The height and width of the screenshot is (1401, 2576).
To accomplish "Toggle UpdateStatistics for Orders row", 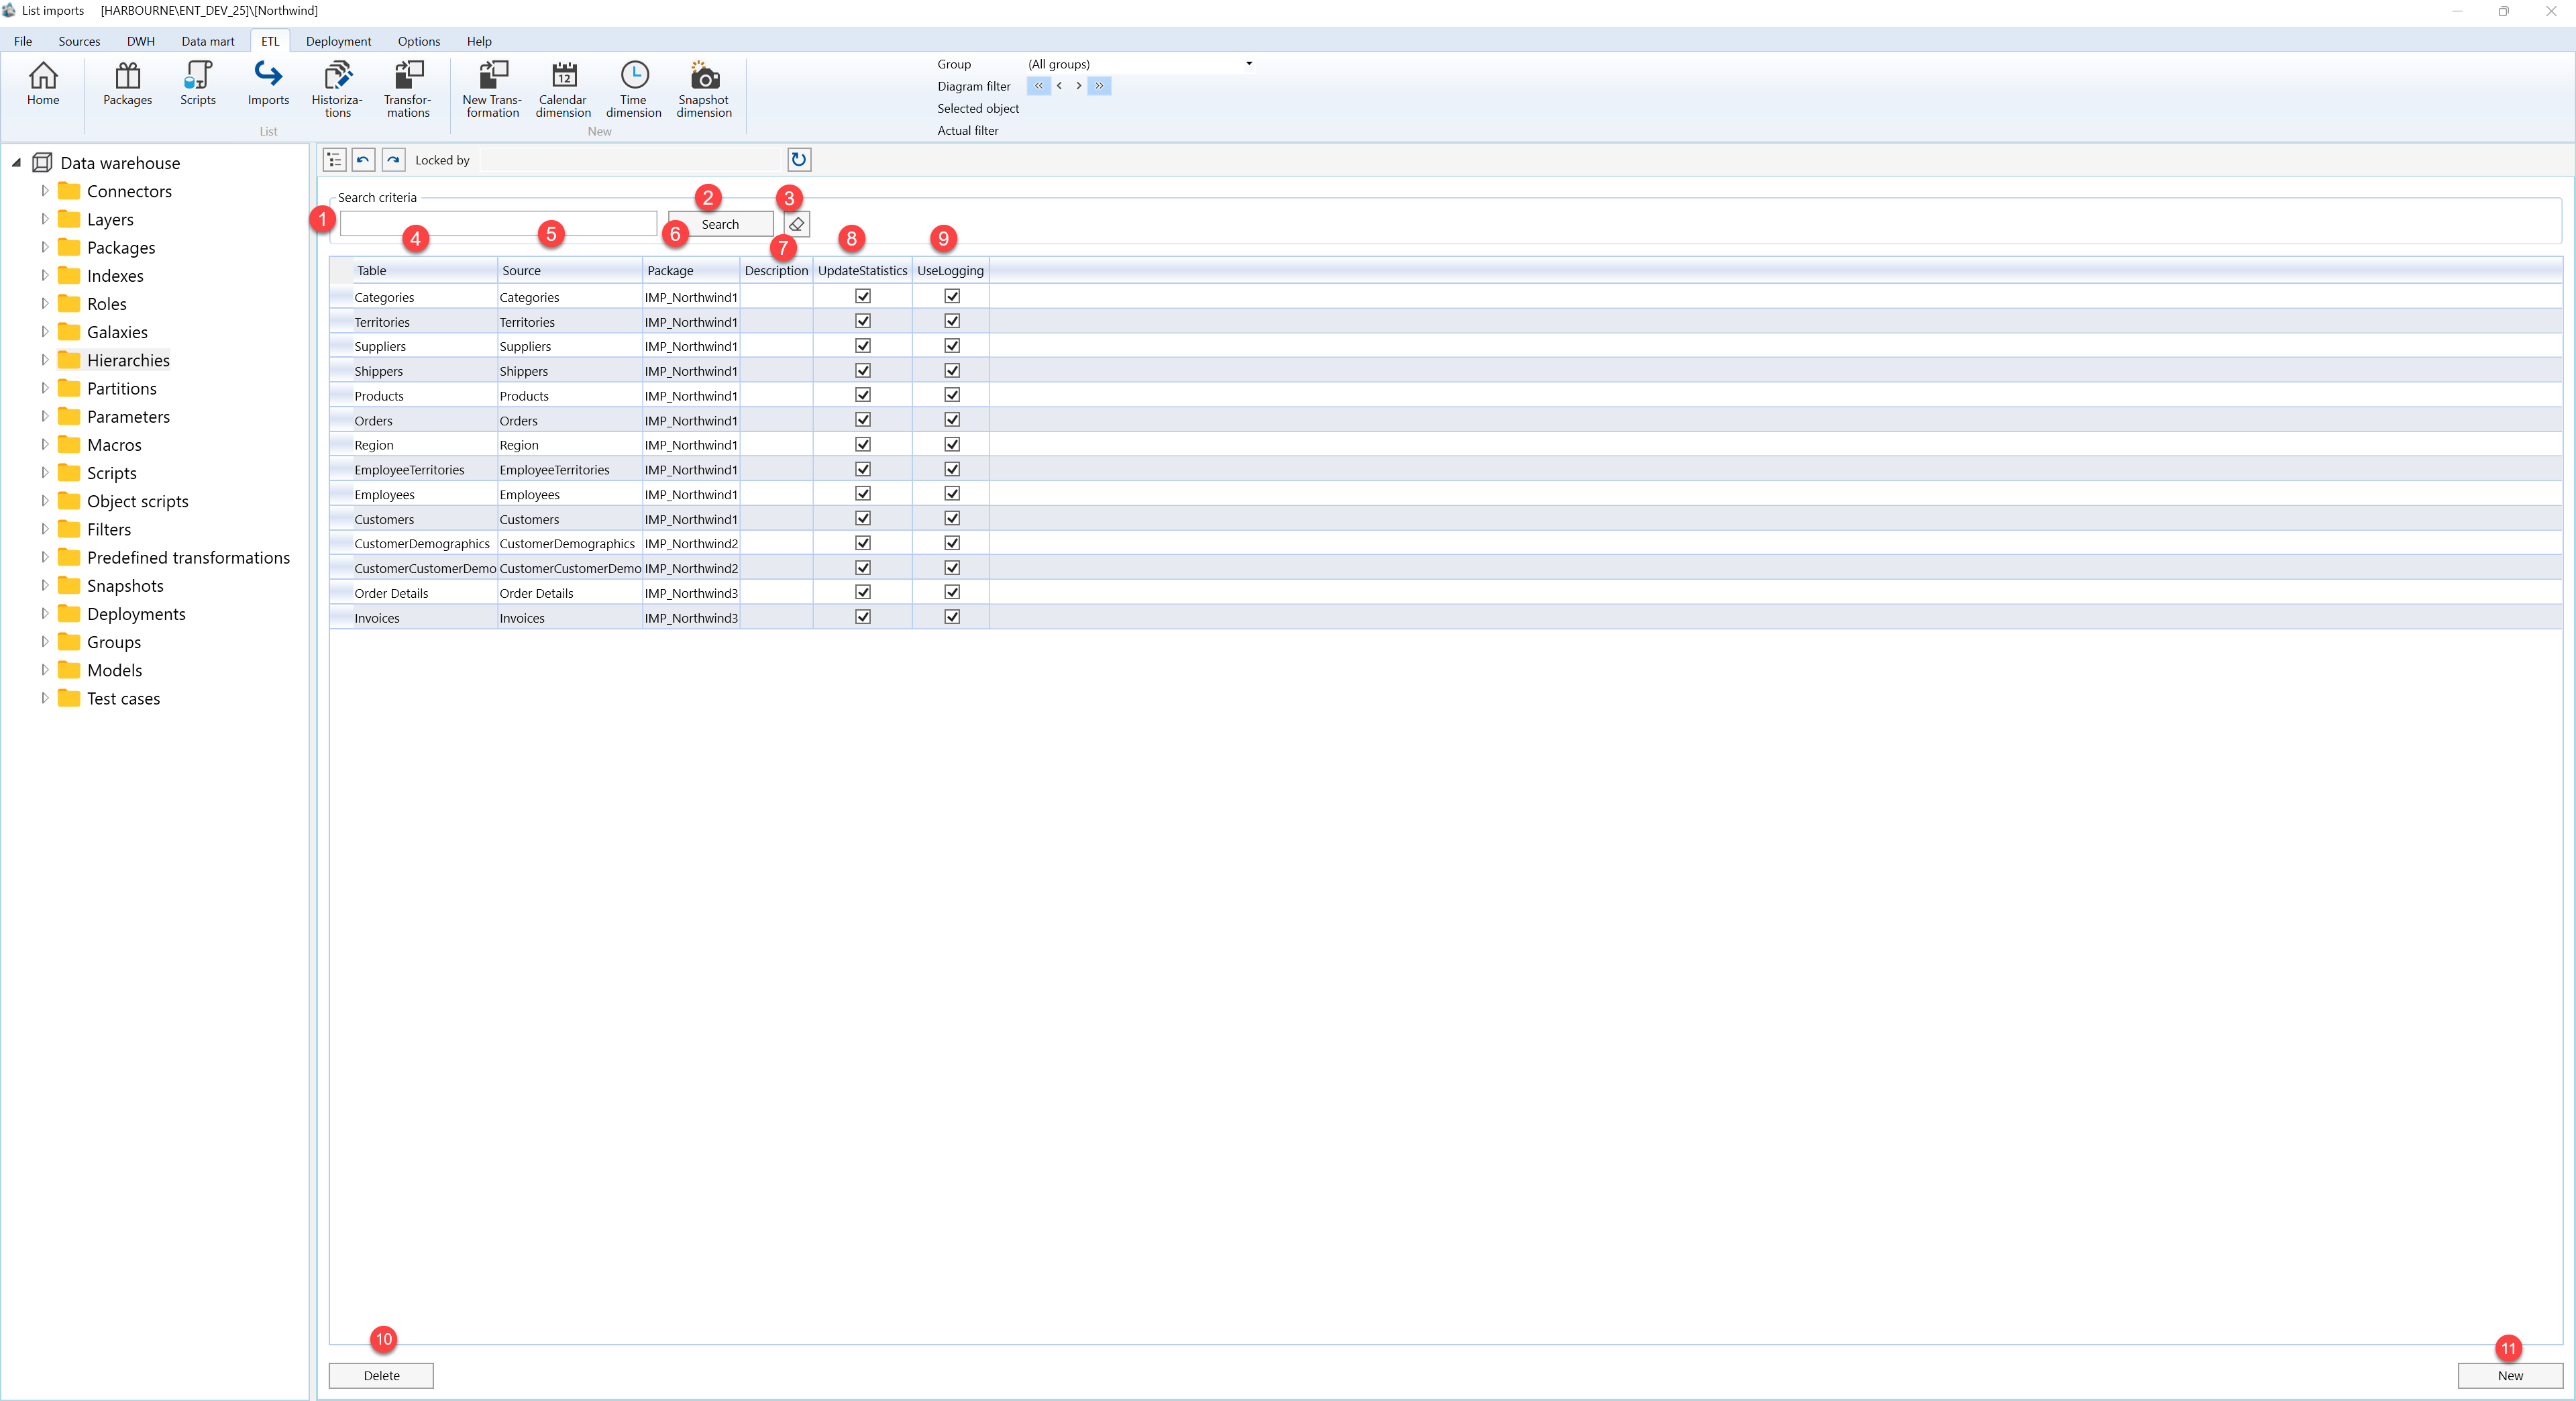I will 863,420.
